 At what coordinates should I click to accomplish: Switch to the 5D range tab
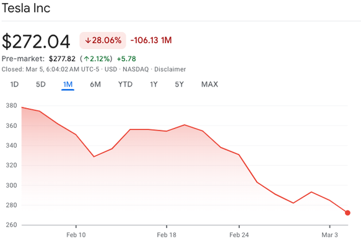(41, 85)
